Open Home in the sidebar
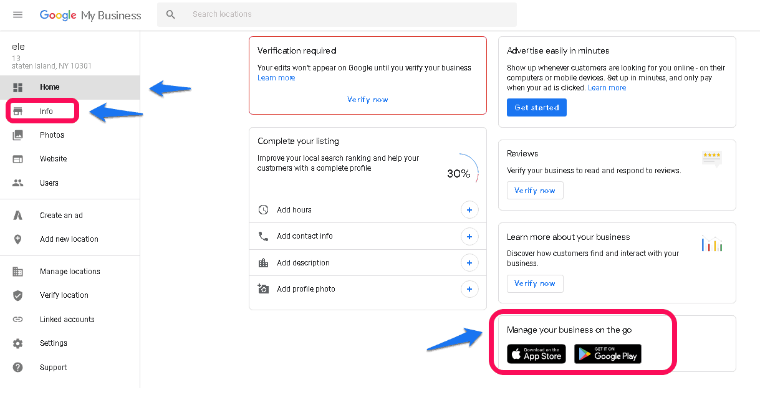Viewport: 760px width, 395px height. tap(70, 87)
